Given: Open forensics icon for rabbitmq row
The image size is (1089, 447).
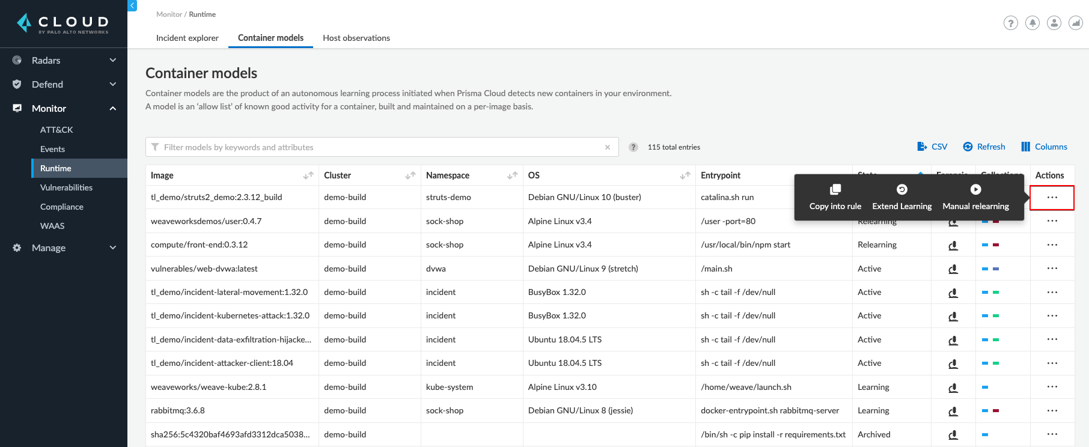Looking at the screenshot, I should [953, 411].
